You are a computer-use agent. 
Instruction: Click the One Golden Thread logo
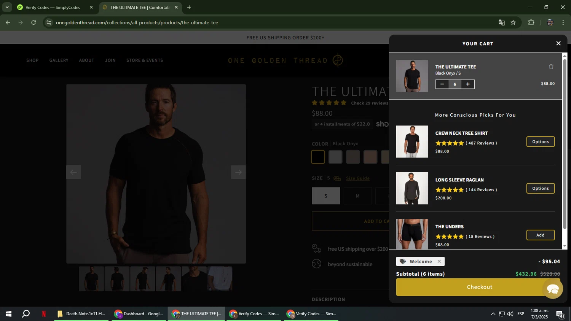(x=285, y=60)
